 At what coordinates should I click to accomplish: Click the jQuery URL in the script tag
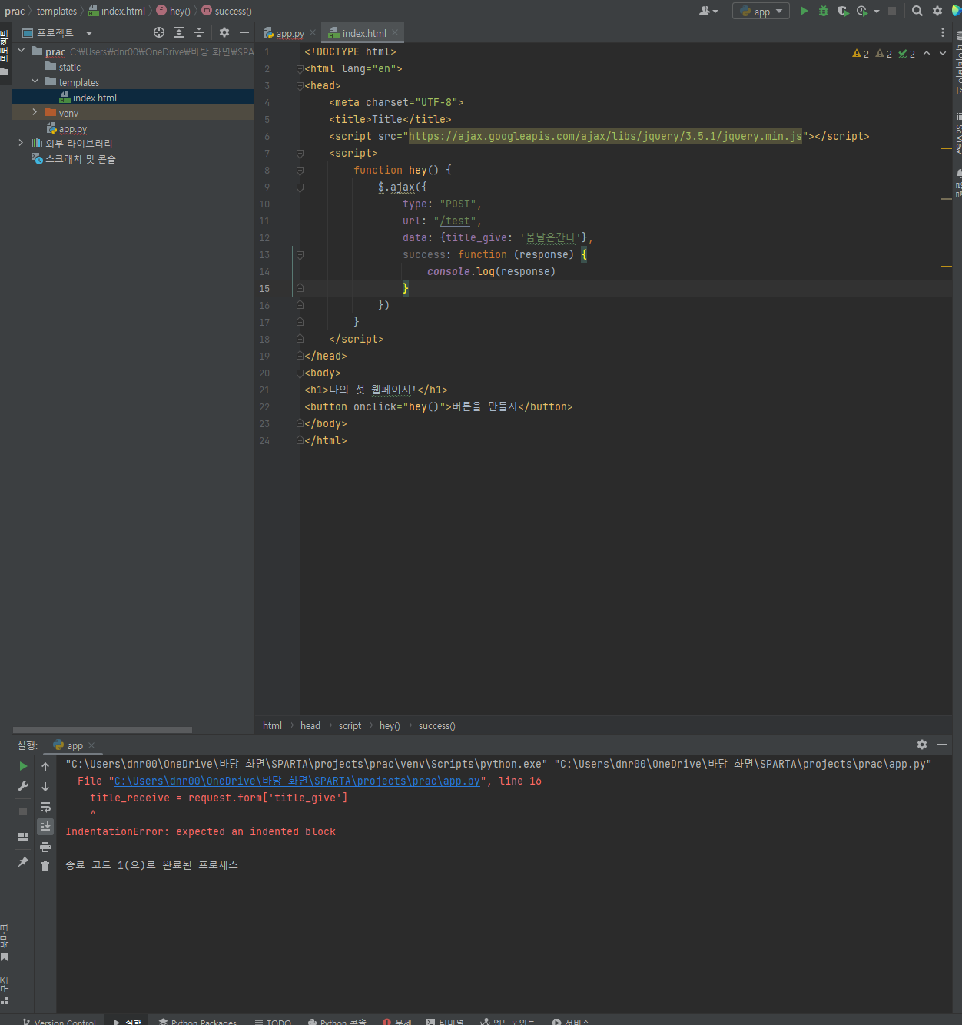[605, 136]
